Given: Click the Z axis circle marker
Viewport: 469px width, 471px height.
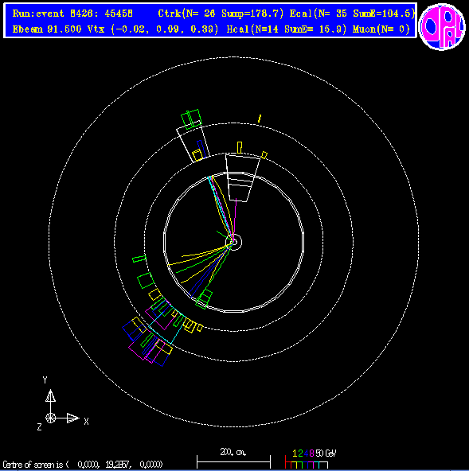Looking at the screenshot, I should pyautogui.click(x=50, y=418).
